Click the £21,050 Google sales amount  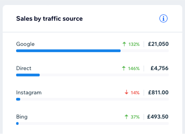click(158, 44)
